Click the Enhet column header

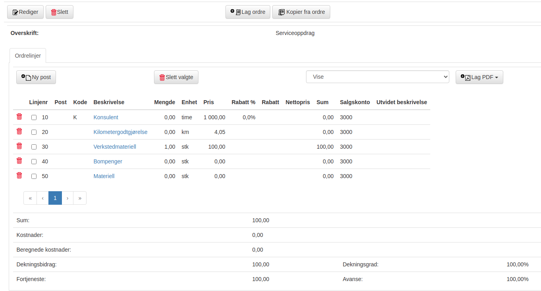[x=189, y=102]
